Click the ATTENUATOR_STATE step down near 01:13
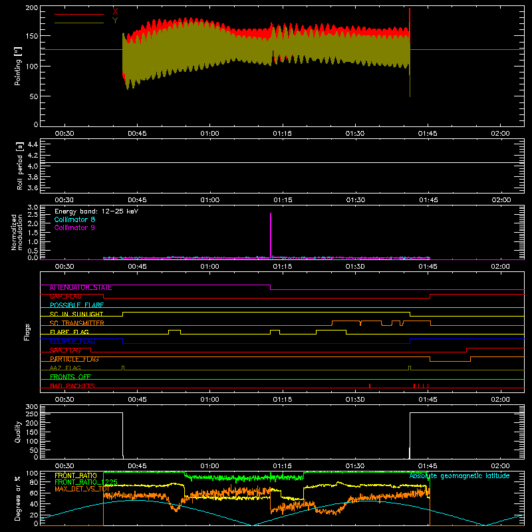Viewport: 532px width, 532px height. (x=271, y=287)
